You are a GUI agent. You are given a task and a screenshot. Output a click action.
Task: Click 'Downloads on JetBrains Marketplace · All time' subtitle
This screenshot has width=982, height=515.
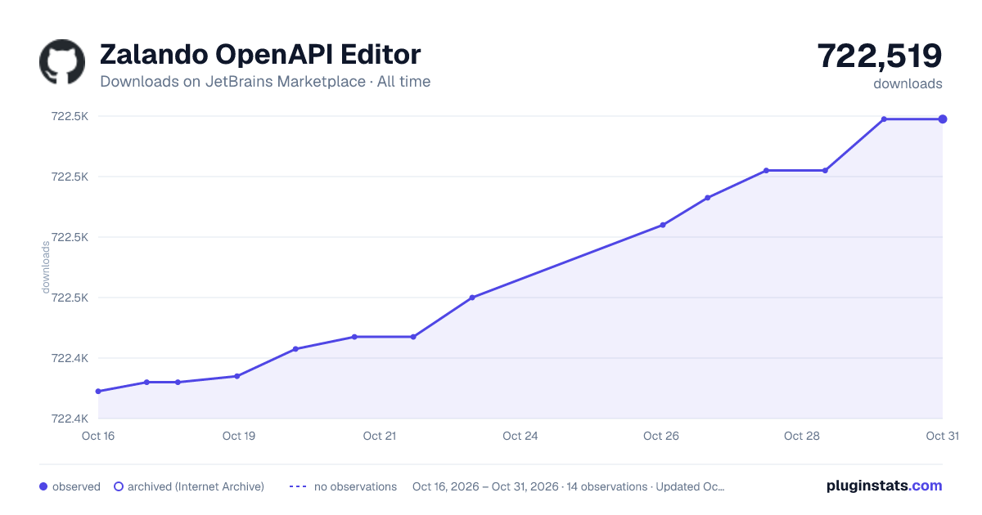pyautogui.click(x=265, y=82)
